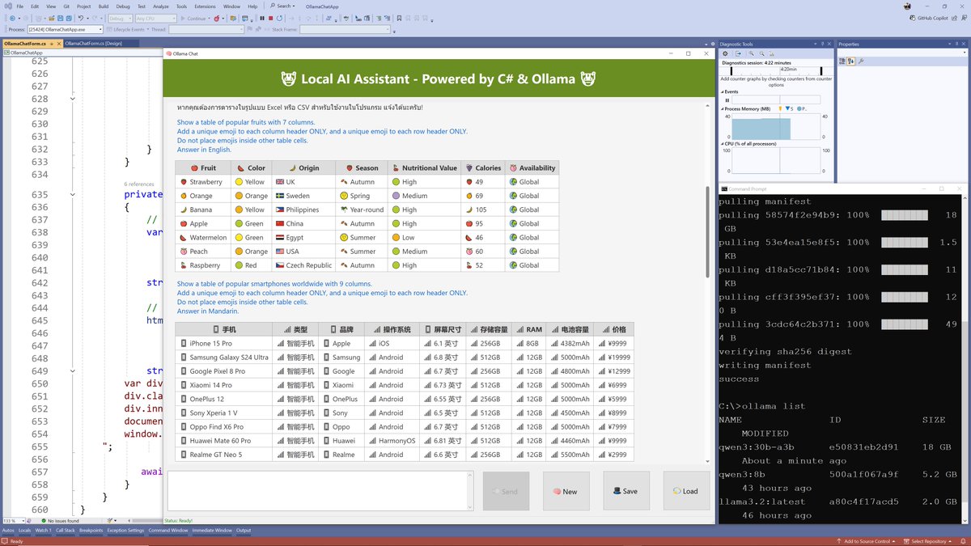
Task: Click the diagnostics session timeline marker
Action: [731, 70]
